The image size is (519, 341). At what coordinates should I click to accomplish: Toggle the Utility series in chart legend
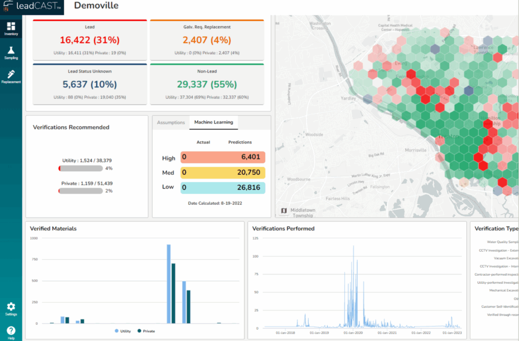click(122, 331)
